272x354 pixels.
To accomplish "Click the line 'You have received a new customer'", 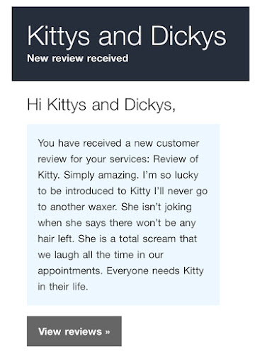I will point(118,143).
